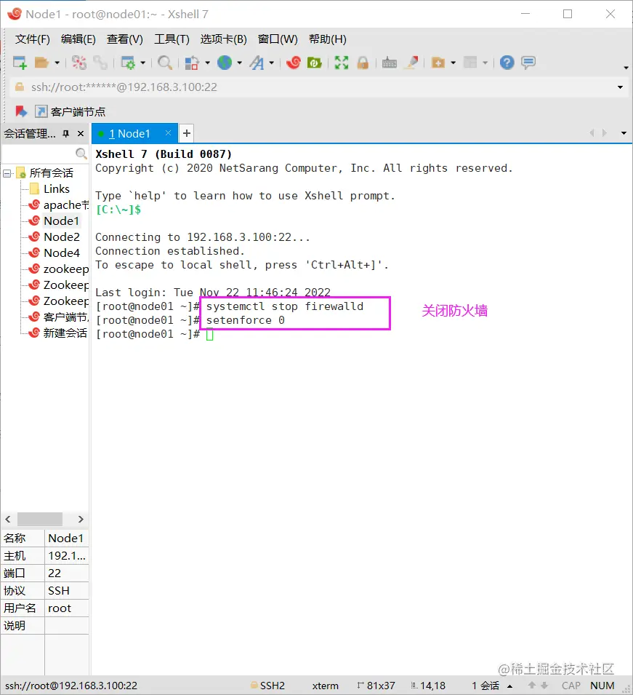
Task: Click the session tree horizontal scrollbar thumb
Action: pos(40,519)
